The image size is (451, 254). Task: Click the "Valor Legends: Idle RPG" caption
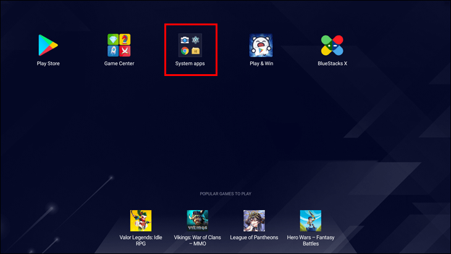pyautogui.click(x=141, y=240)
